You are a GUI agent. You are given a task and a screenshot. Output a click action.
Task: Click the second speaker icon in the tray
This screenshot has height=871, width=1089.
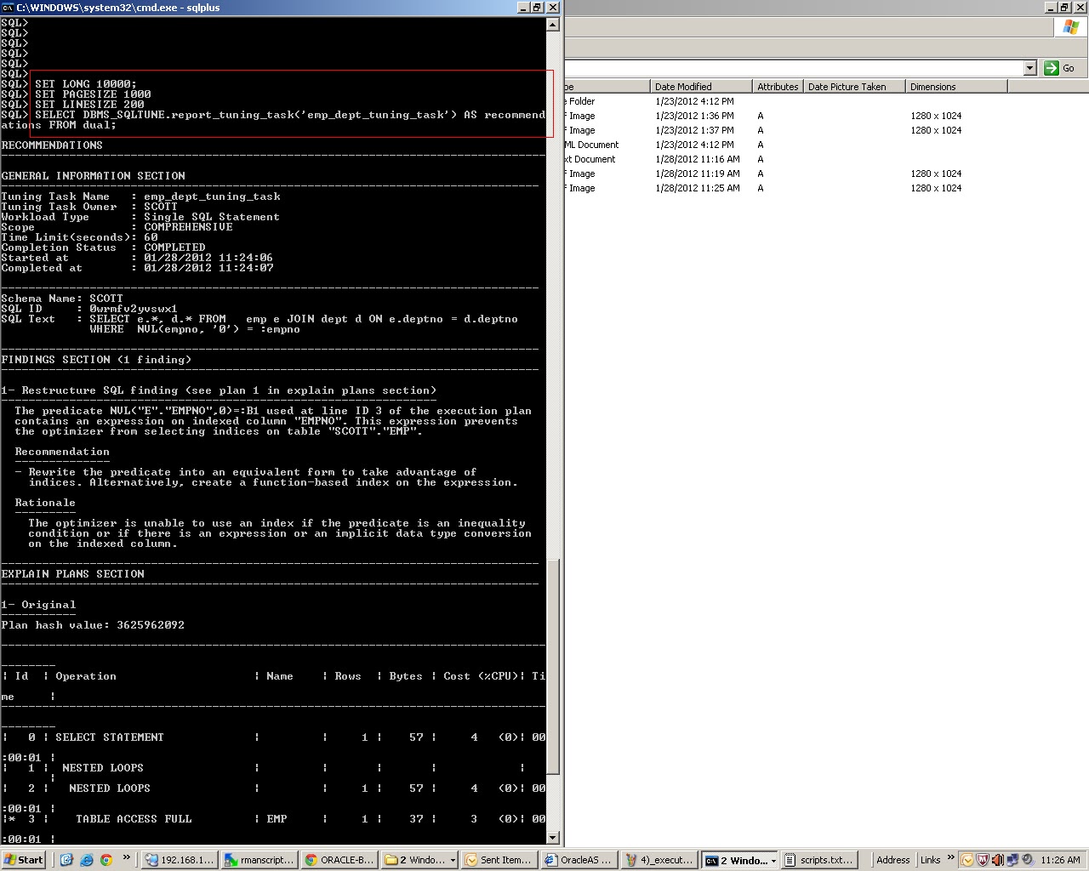[x=1027, y=860]
